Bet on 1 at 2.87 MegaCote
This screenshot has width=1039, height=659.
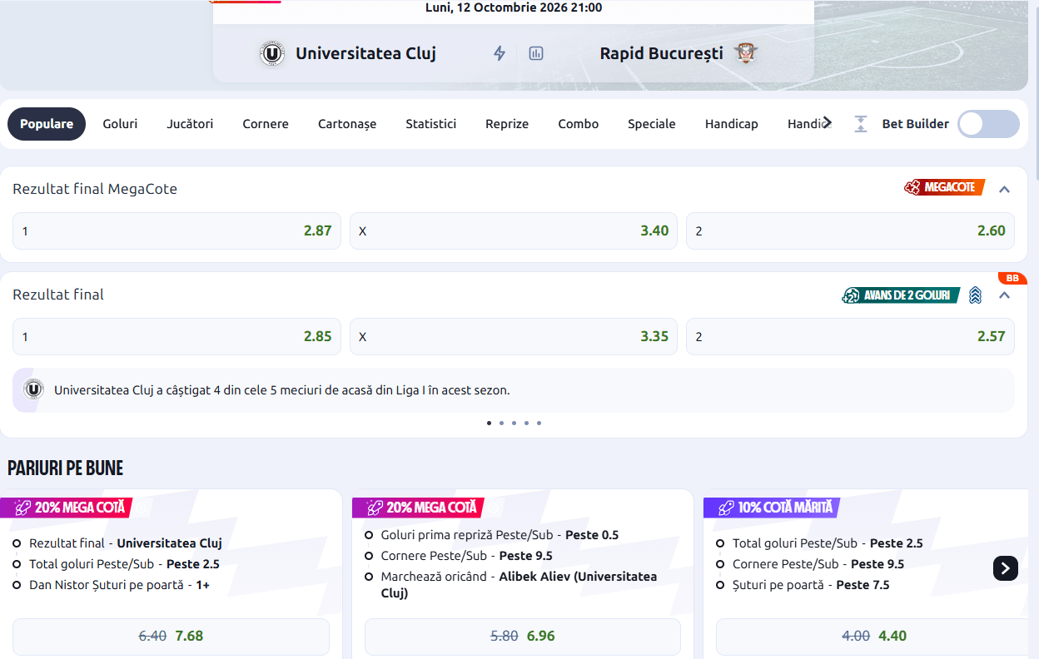click(x=176, y=230)
